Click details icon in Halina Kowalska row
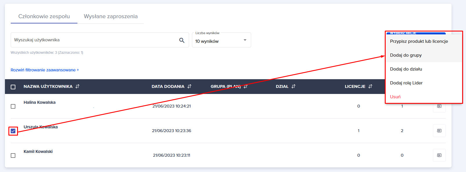Screen dimensions: 466x172 [439, 107]
